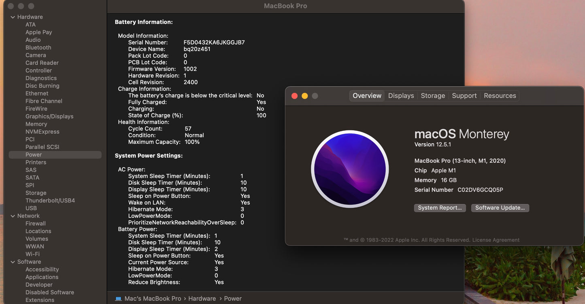Click Hardware in the bottom path bar
The width and height of the screenshot is (585, 304).
point(202,299)
